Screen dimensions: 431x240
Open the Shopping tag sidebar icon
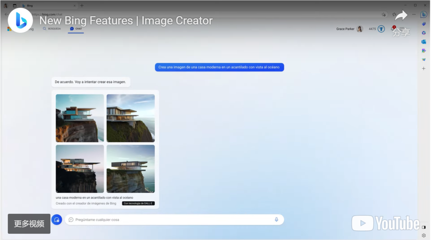point(424,24)
